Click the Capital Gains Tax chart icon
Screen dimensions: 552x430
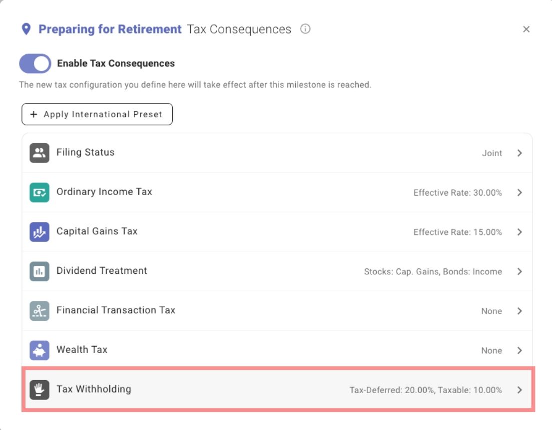point(39,232)
